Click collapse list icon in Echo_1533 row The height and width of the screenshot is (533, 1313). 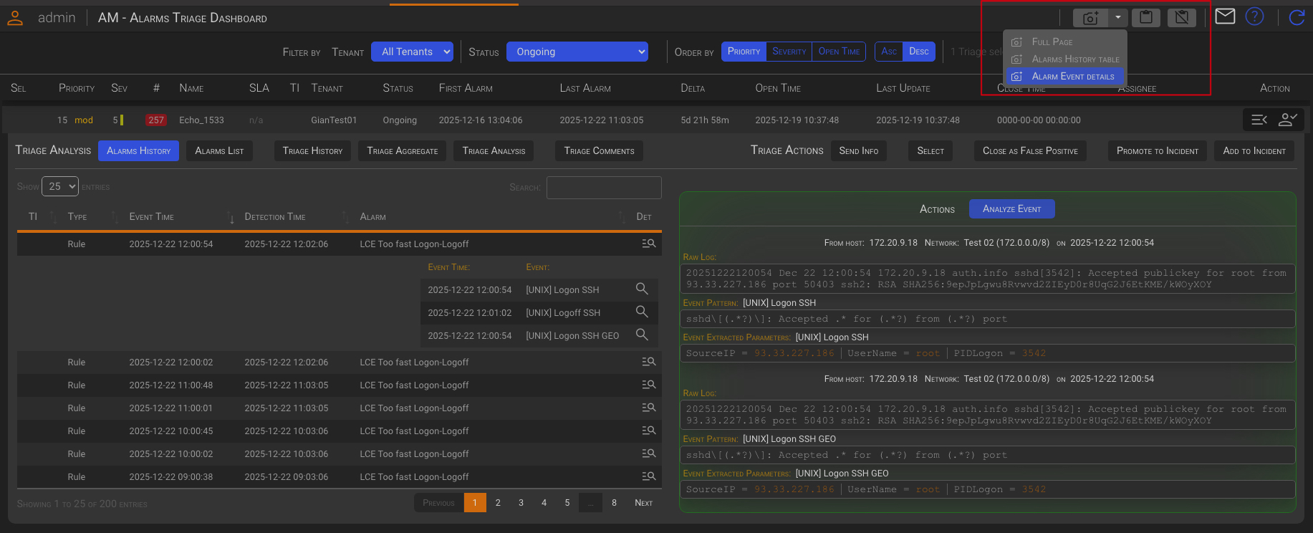(x=1259, y=120)
